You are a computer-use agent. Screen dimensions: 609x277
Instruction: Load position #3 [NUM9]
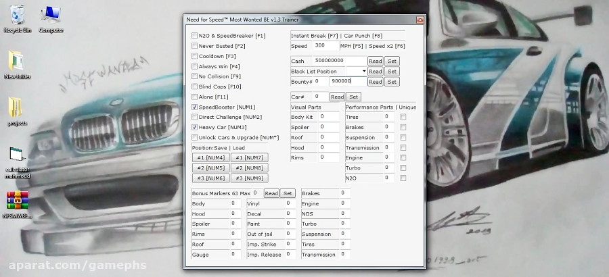pyautogui.click(x=249, y=178)
